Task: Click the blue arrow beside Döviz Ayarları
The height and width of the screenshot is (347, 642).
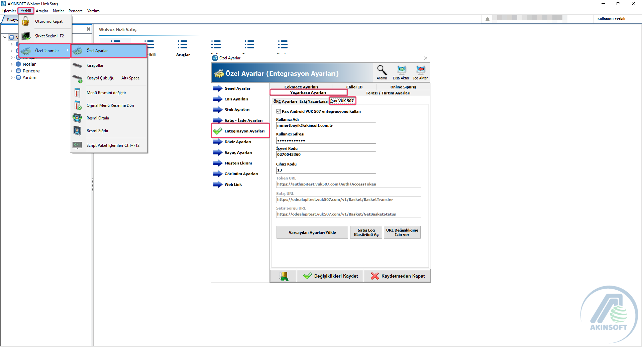Action: tap(218, 142)
